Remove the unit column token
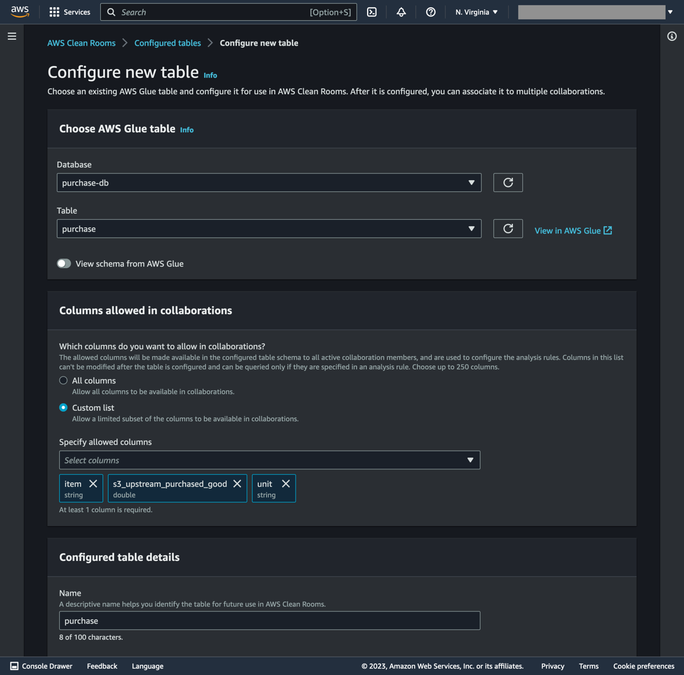Screen dimensions: 684x675 (x=285, y=483)
